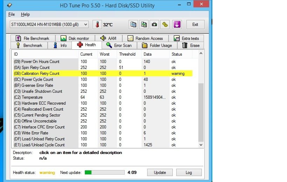
Task: Click the 1425 data value
Action: [x=148, y=145]
